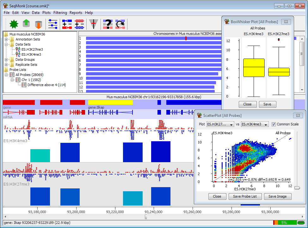This screenshot has height=228, width=308.
Task: Click the chromosome list scrollbar down arrow
Action: 302,90
